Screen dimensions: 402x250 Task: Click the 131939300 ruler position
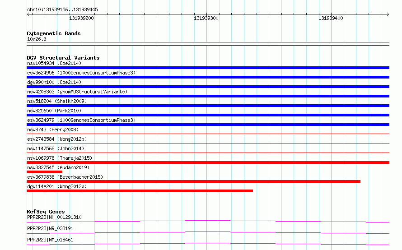206,18
